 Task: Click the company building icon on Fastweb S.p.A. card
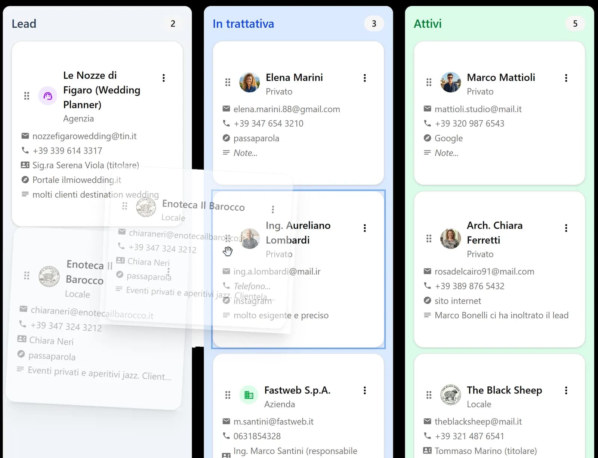pos(249,394)
